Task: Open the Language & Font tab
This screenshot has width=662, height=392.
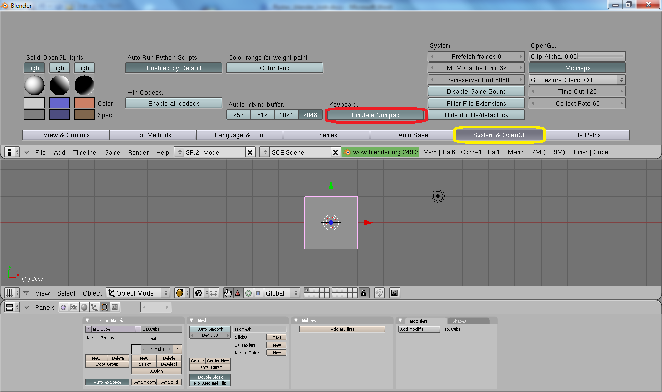Action: pyautogui.click(x=240, y=135)
